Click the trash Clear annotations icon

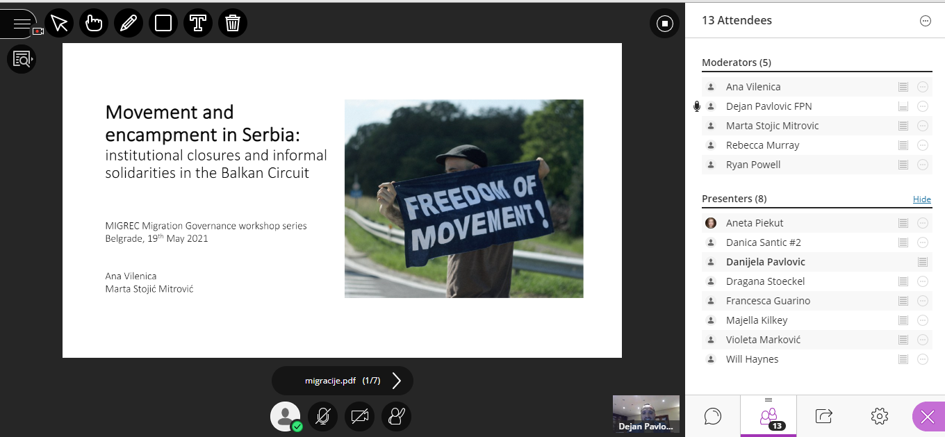(233, 24)
